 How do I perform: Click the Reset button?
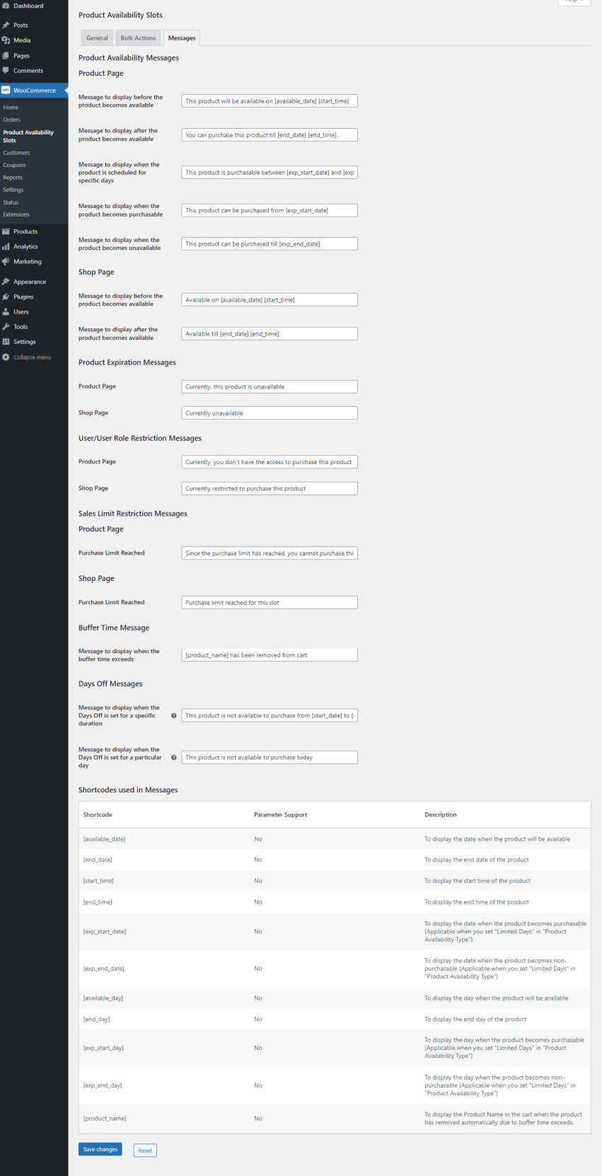tap(145, 1151)
